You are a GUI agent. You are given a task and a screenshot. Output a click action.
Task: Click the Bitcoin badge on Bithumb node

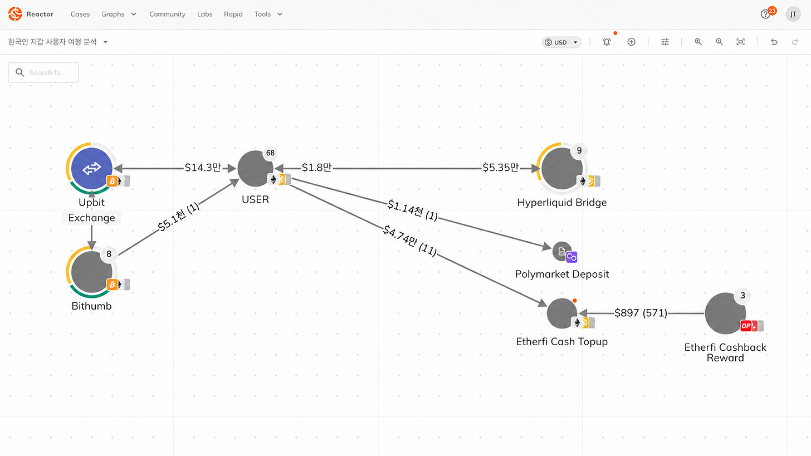click(113, 285)
